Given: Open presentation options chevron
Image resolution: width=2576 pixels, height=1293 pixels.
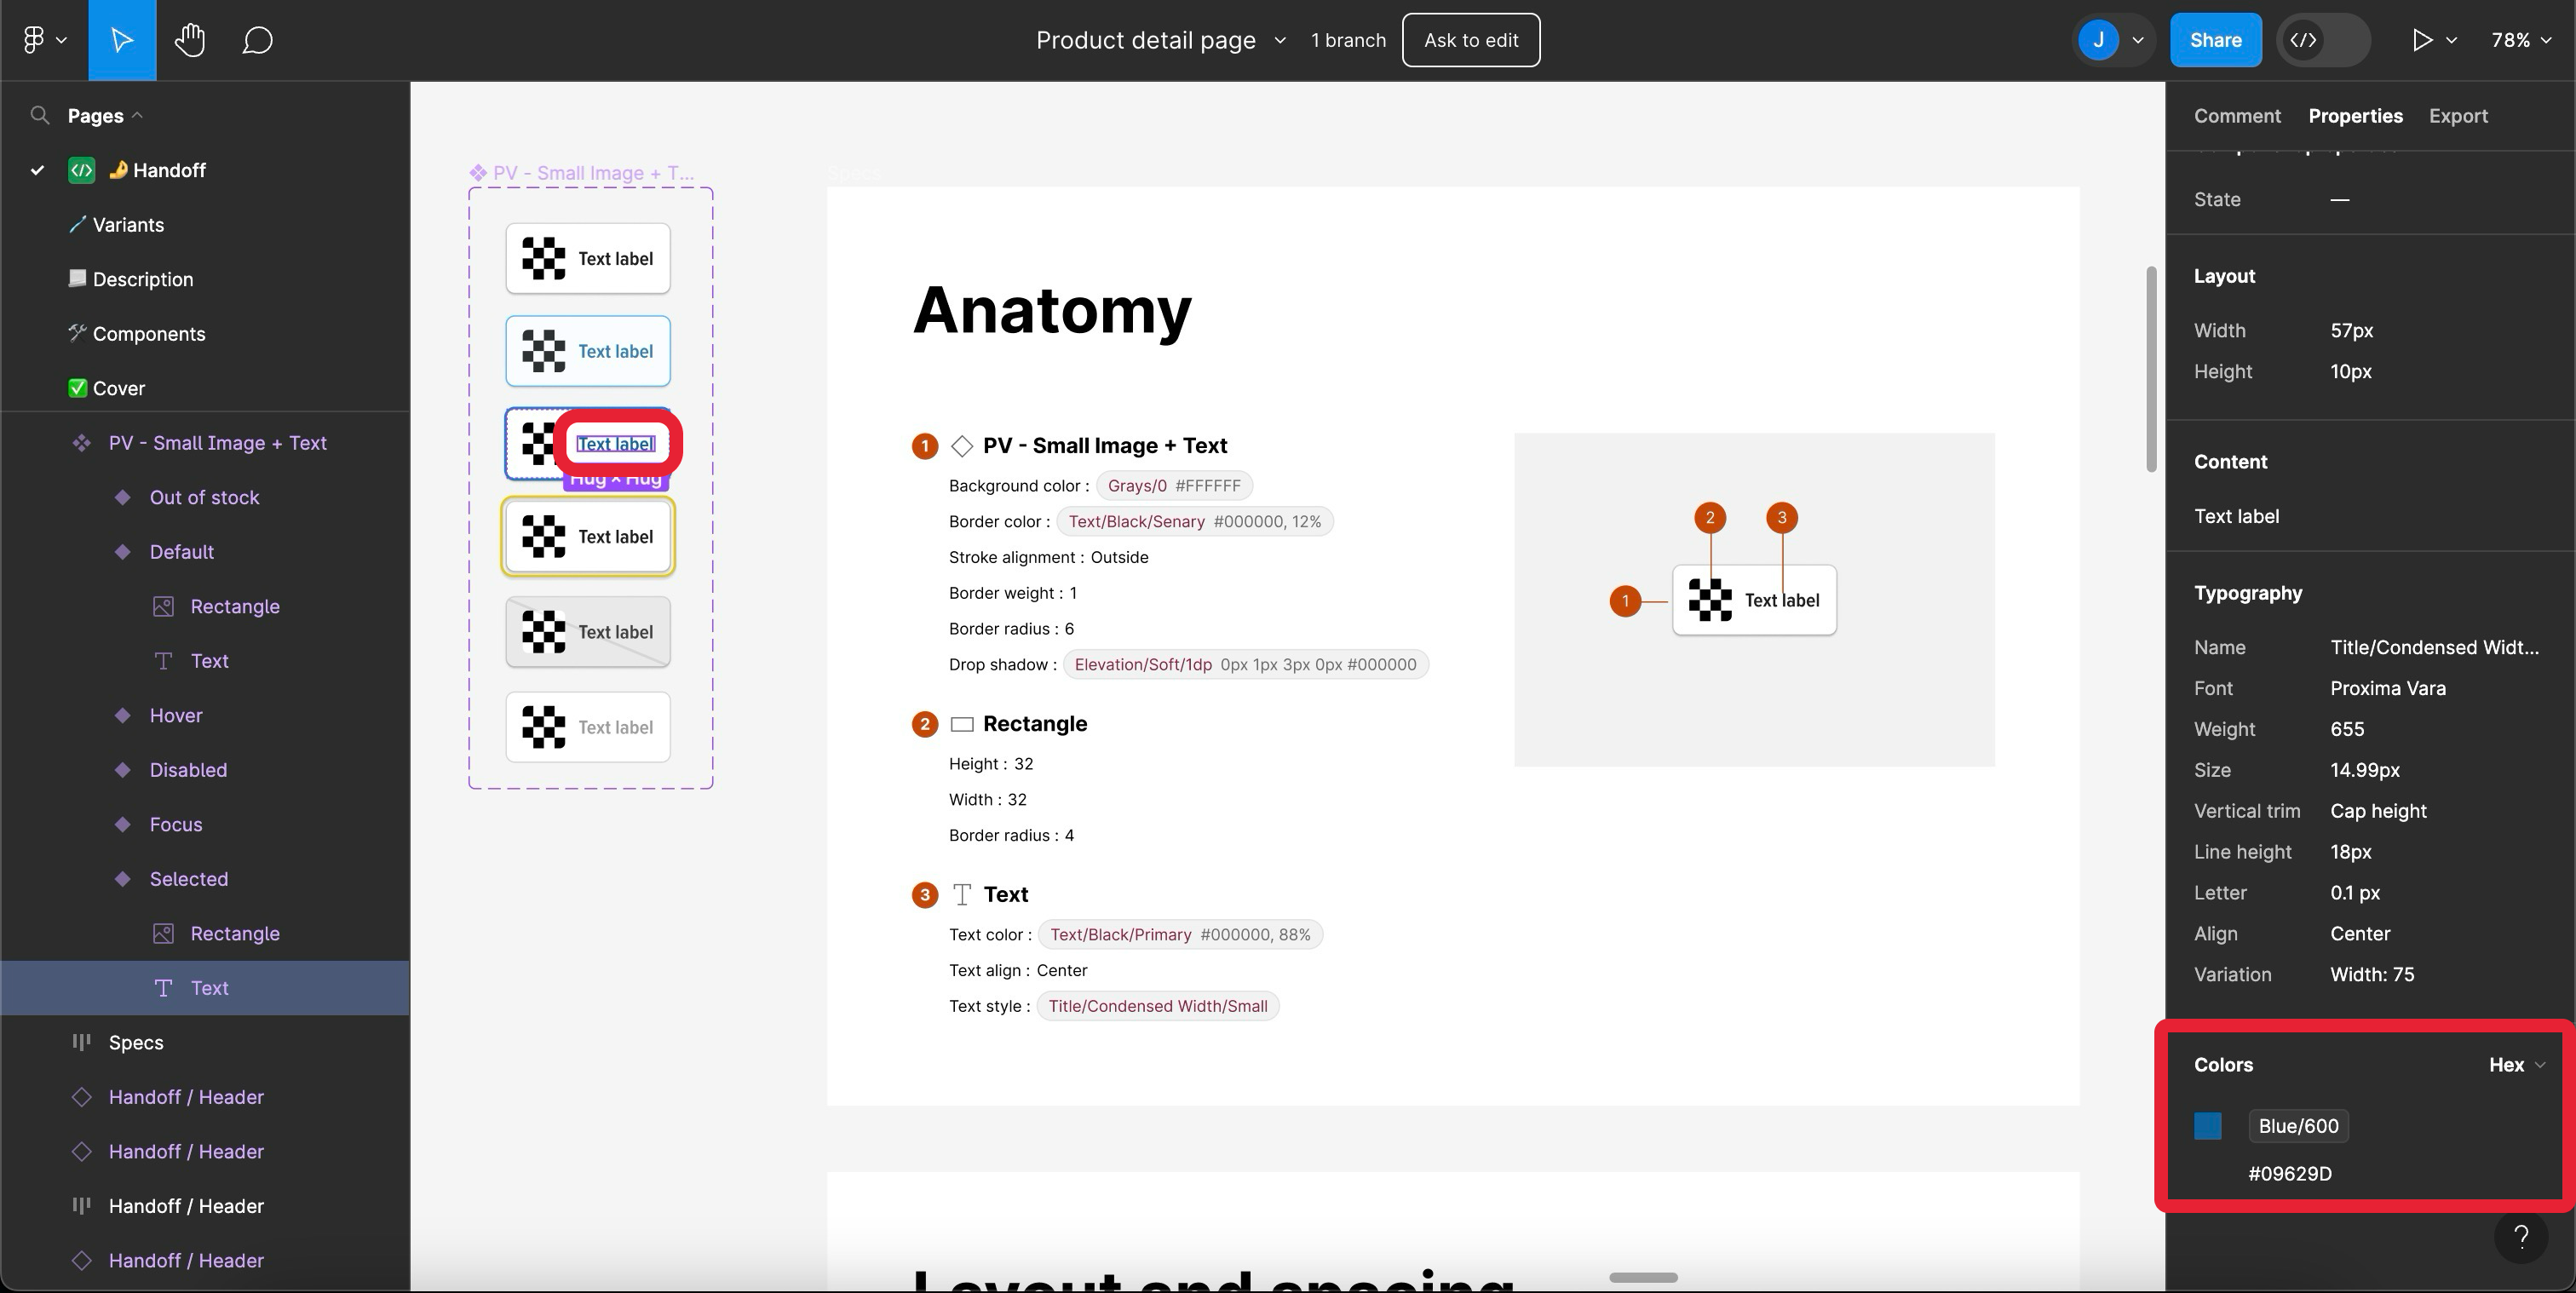Looking at the screenshot, I should [2451, 40].
